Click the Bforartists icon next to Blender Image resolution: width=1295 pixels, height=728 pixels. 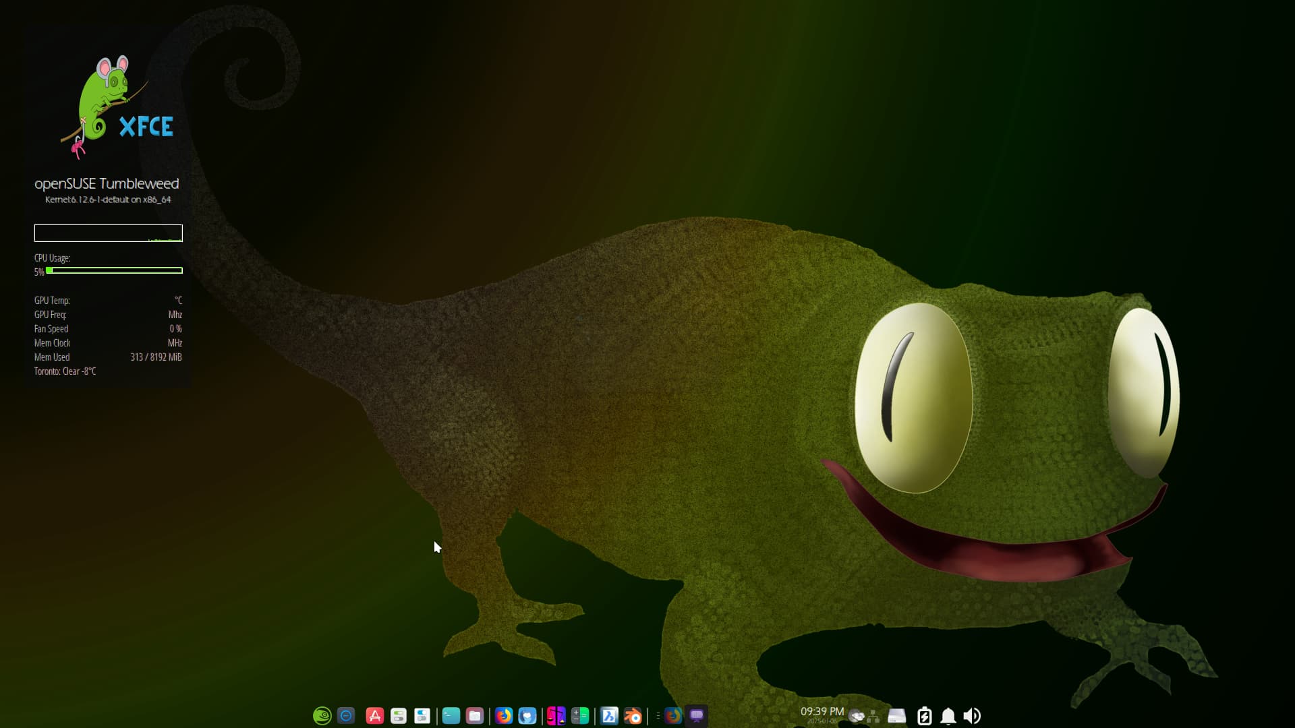[610, 716]
